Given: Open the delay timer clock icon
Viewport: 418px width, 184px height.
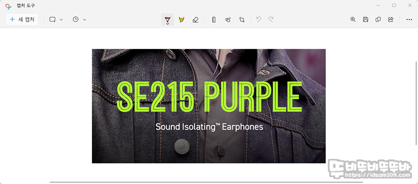Looking at the screenshot, I should point(76,19).
